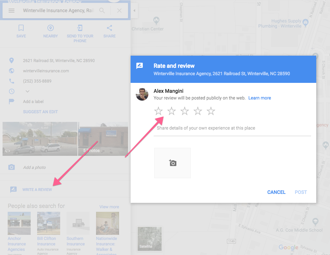Click the add photo box in review dialog
Image resolution: width=330 pixels, height=255 pixels.
point(173,163)
